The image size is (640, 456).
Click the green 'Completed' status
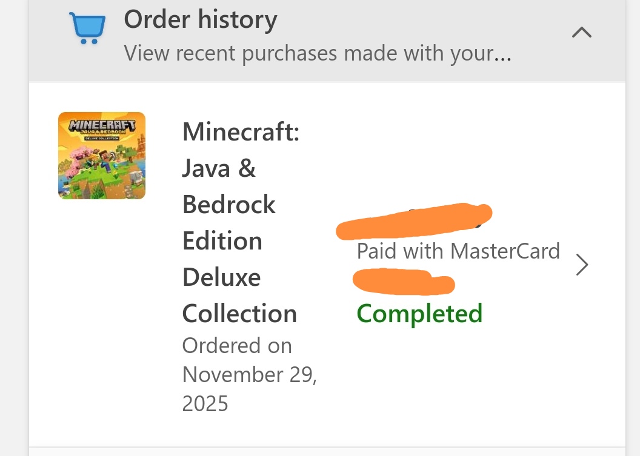coord(419,314)
